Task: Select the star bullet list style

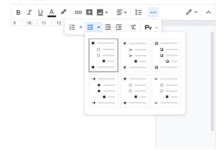Action: (x=135, y=91)
